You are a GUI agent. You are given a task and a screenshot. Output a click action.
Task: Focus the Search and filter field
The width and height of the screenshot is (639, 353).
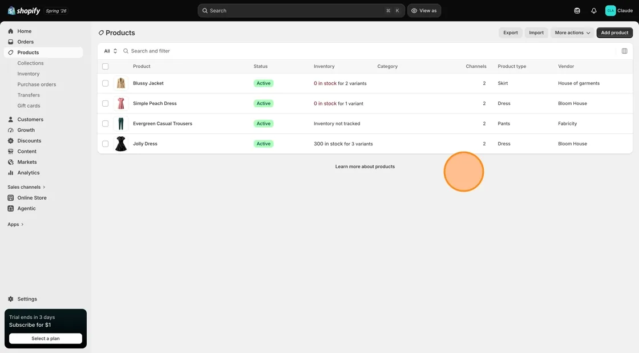(x=367, y=51)
